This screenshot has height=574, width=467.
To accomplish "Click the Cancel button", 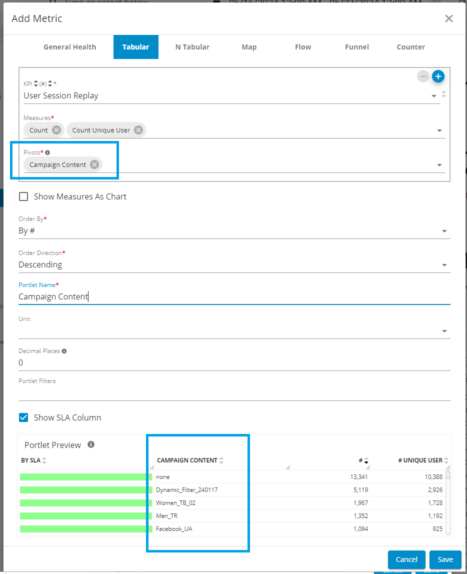I will [x=406, y=559].
